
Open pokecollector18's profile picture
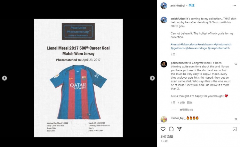[x=164, y=64]
